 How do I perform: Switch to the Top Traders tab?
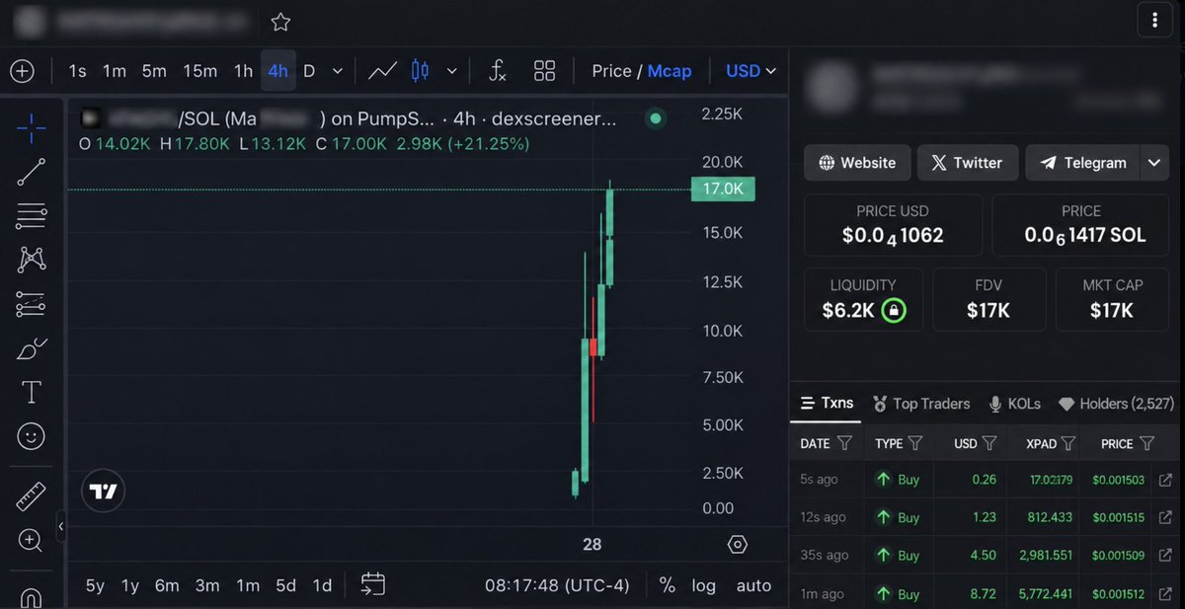(921, 404)
